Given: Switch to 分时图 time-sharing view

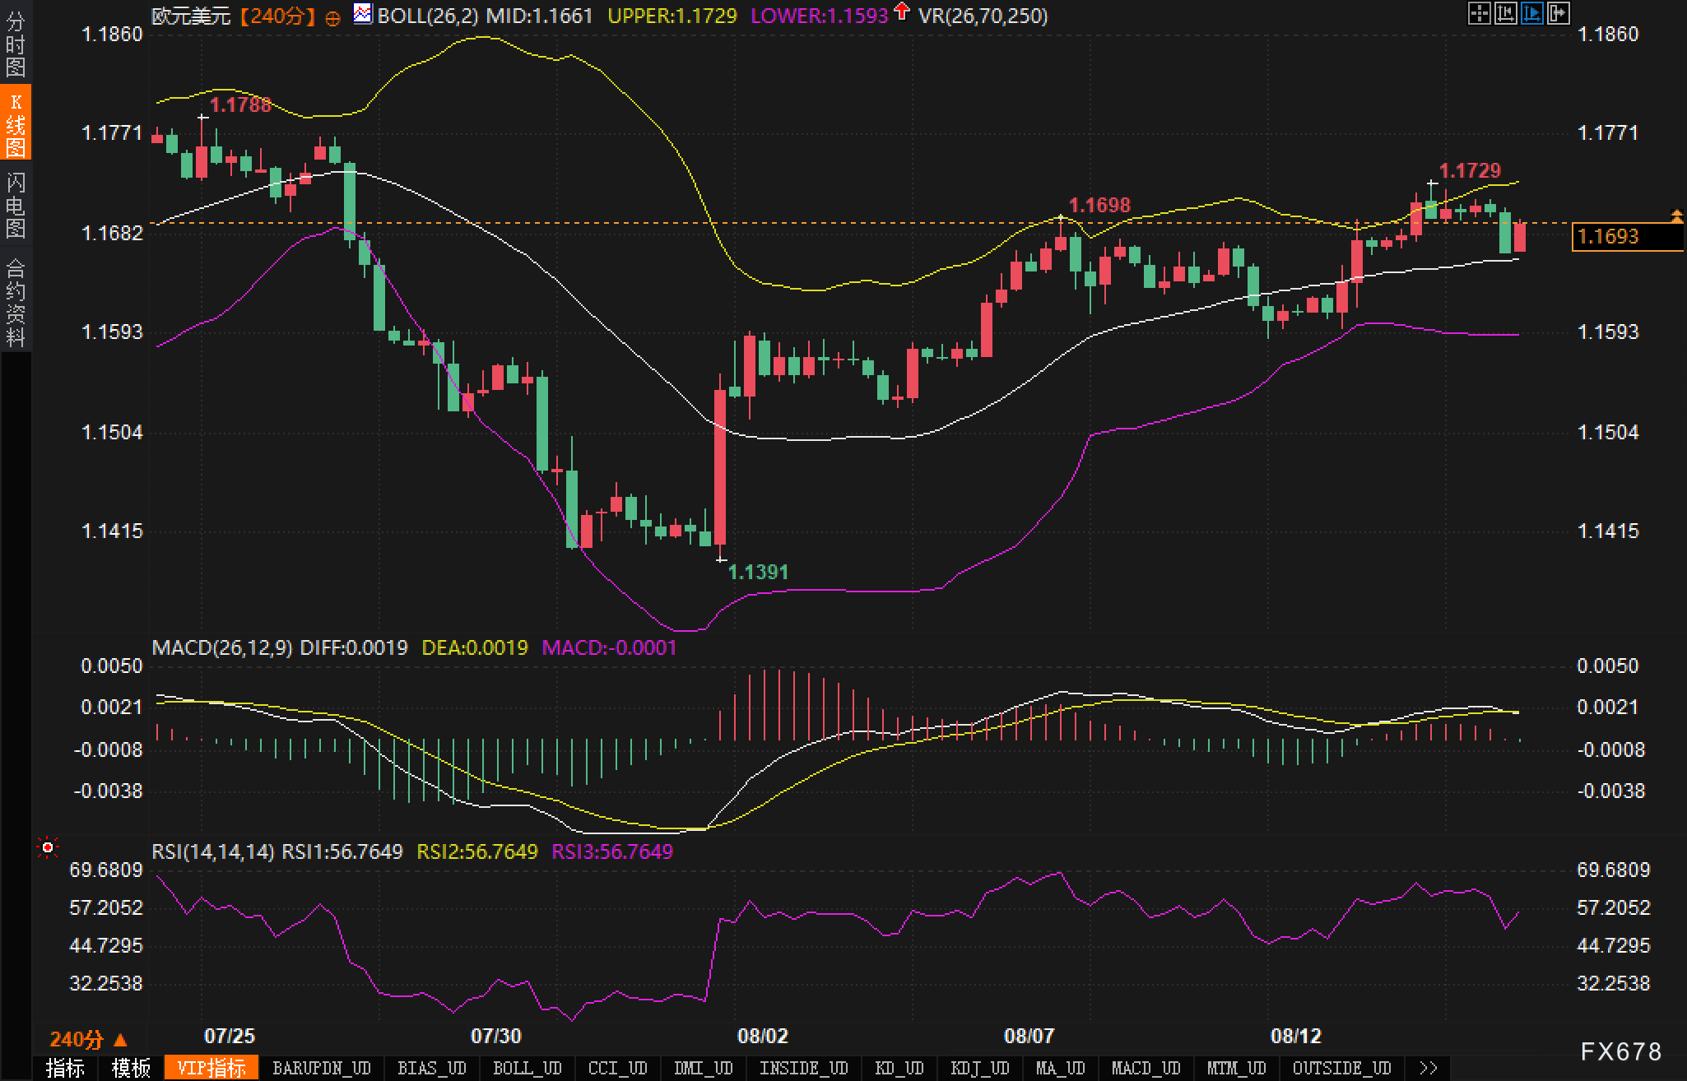Looking at the screenshot, I should [x=16, y=44].
